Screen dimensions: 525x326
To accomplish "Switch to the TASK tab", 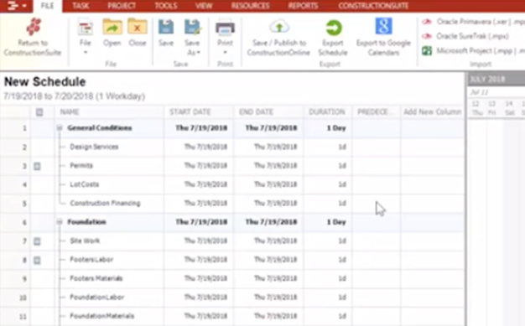I will click(x=81, y=6).
